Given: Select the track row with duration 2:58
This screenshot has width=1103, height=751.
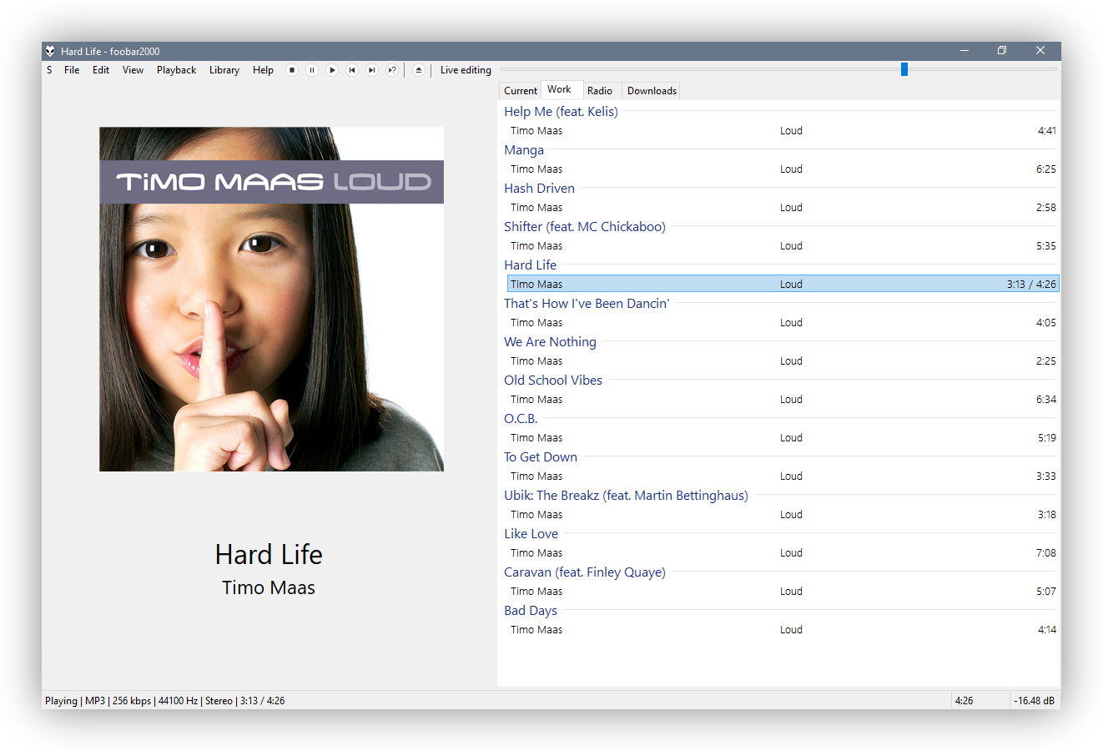Looking at the screenshot, I should [783, 207].
